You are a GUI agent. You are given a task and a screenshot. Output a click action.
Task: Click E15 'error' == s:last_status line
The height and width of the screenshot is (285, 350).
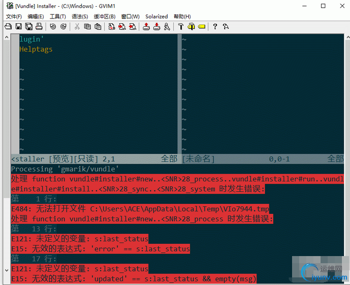[x=101, y=248]
